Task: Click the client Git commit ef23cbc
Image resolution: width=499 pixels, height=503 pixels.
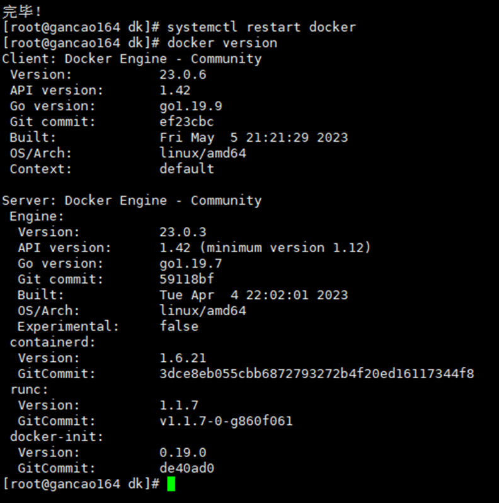Action: [186, 122]
